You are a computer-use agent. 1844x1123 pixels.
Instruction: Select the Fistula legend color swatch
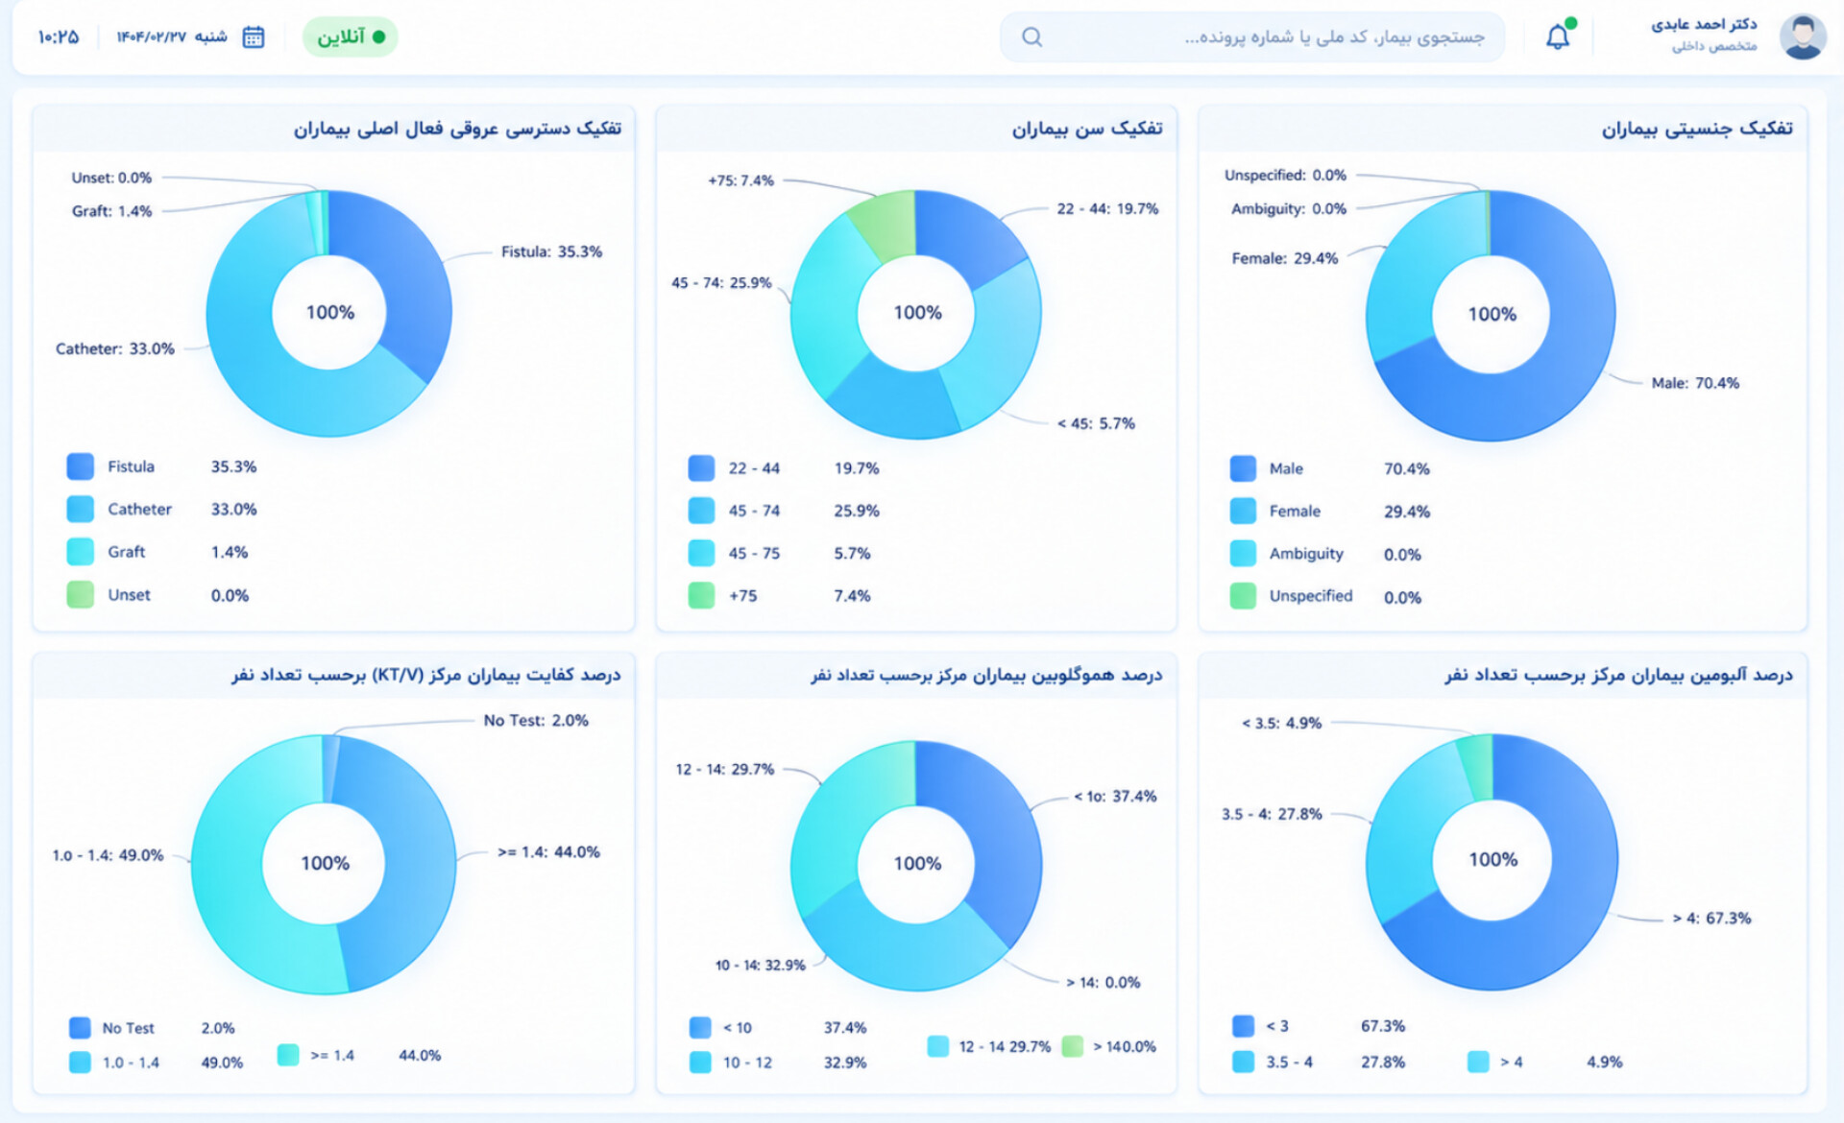click(x=81, y=466)
